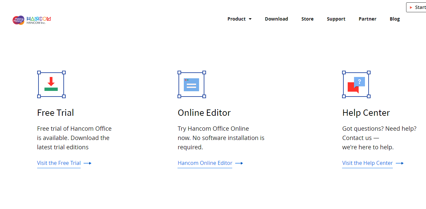Screen dimensions: 426x209
Task: Follow the Visit the Free Trial link
Action: 59,163
